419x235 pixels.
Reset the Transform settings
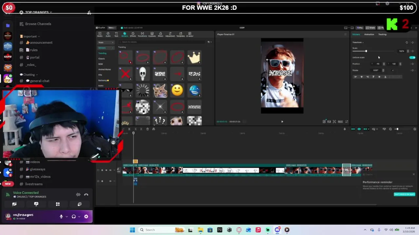point(407,42)
